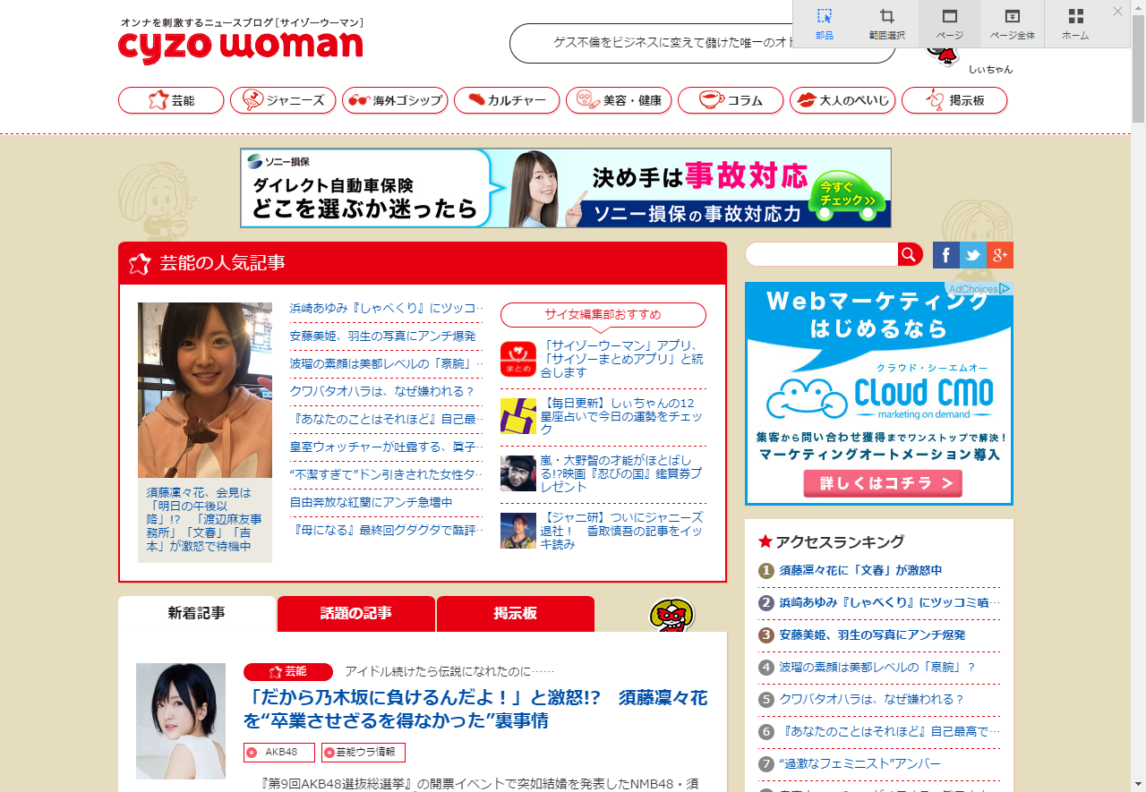
Task: Open ranking 6 あなたのことはそれほど link
Action: point(889,731)
